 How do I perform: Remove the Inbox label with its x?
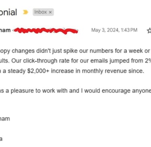coord(50,12)
